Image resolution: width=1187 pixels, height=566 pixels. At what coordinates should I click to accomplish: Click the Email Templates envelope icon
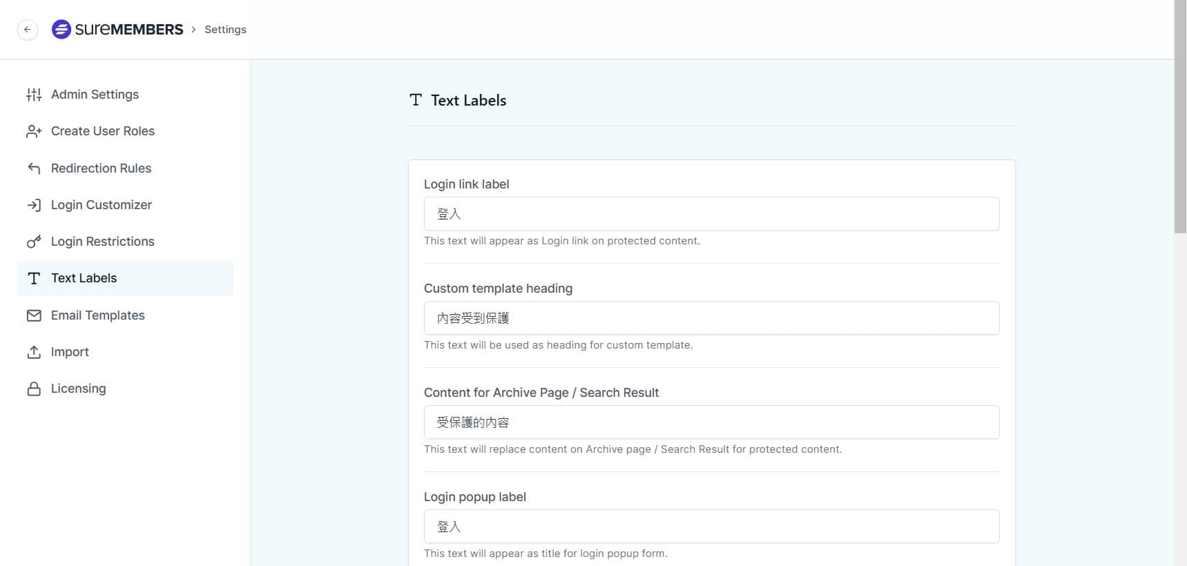(34, 315)
